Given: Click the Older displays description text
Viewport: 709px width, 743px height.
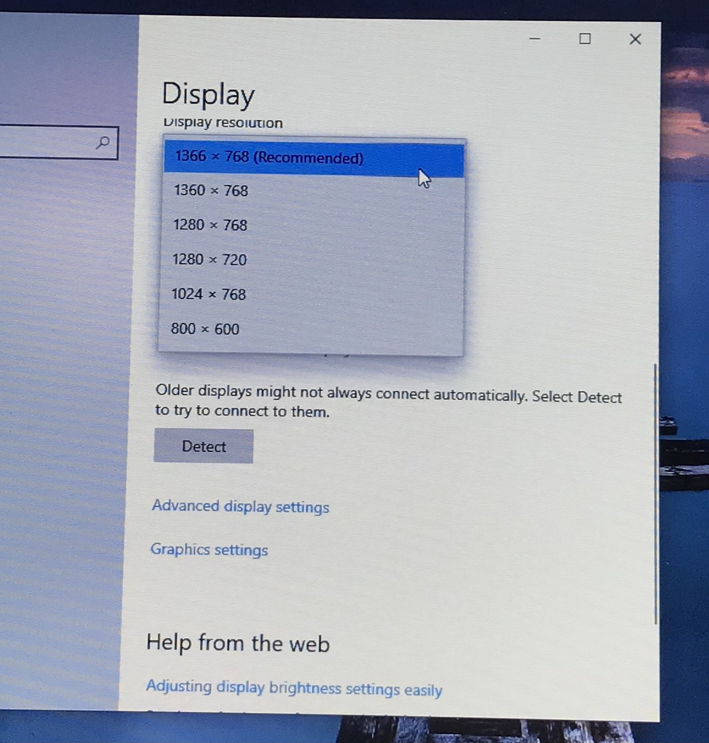Looking at the screenshot, I should (388, 401).
